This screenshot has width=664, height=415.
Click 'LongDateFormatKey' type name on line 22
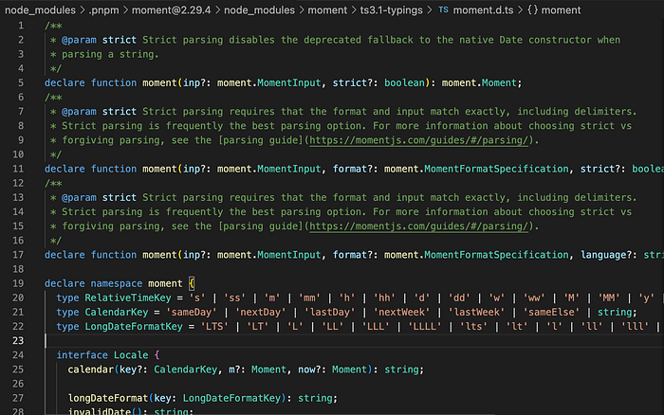[x=134, y=326]
